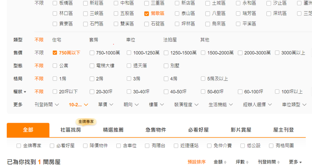This screenshot has height=167, width=312.
Task: Check the 20-30坪 size checkbox
Action: [x=92, y=92]
